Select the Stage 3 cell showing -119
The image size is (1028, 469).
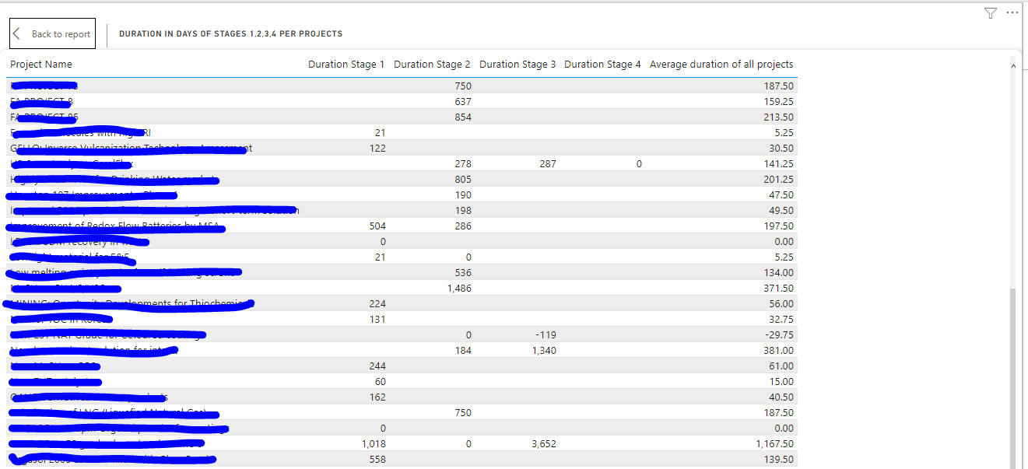pyautogui.click(x=546, y=335)
